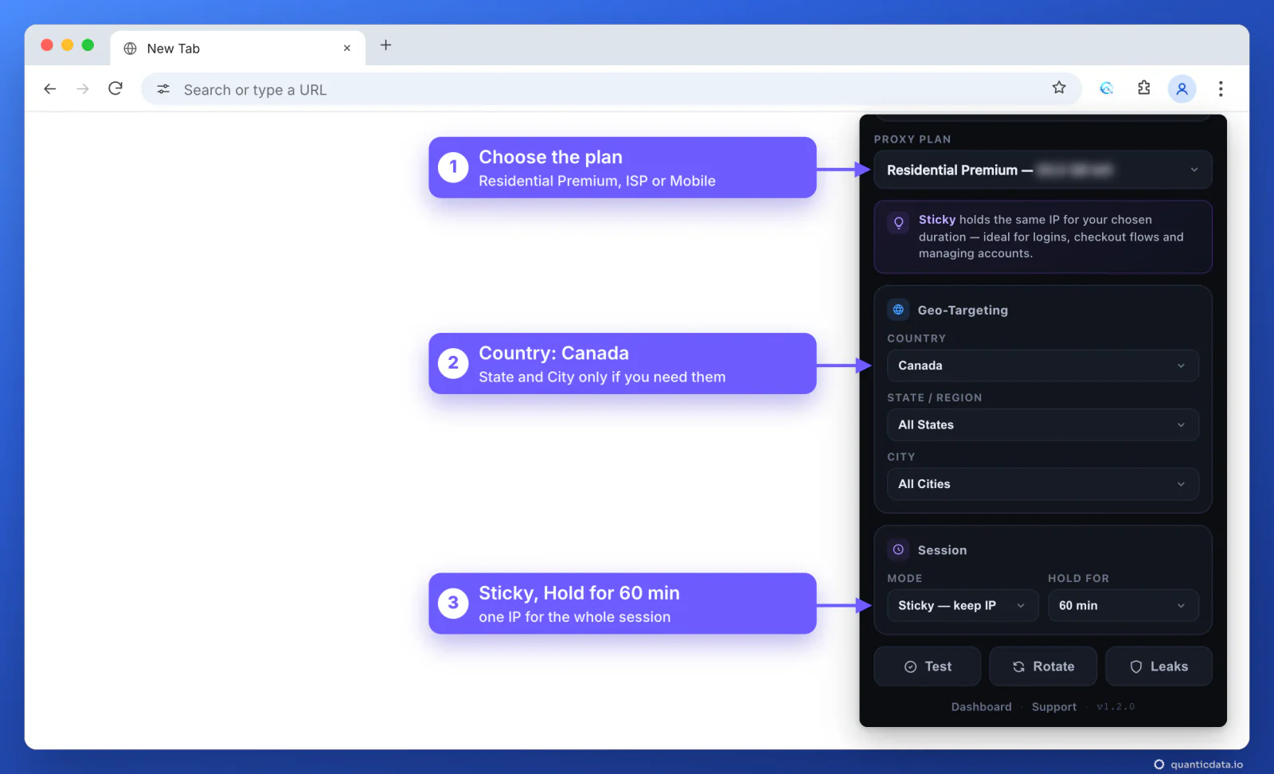Expand the State / Region dropdown
1274x774 pixels.
click(1043, 424)
